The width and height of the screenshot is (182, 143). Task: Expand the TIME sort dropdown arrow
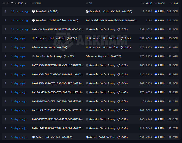(x=26, y=3)
